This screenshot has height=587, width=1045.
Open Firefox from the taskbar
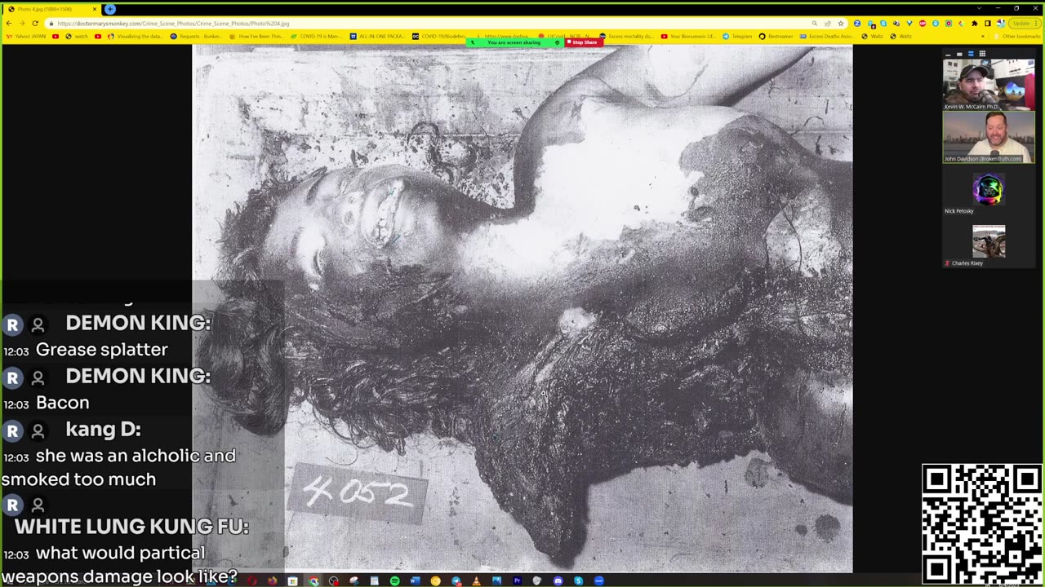pyautogui.click(x=272, y=580)
